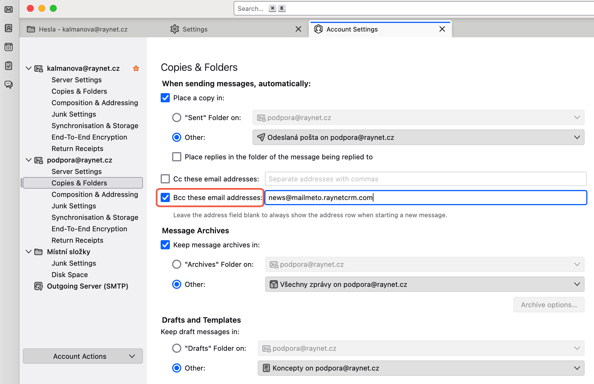This screenshot has height=384, width=594.
Task: Click the Outgoing Server (SMTP) icon
Action: [39, 286]
